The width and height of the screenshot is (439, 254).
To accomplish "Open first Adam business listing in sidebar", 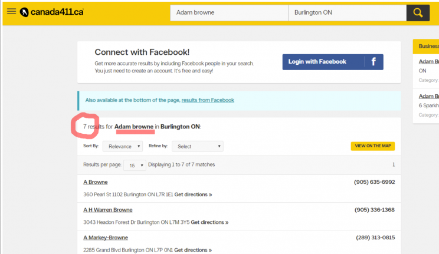I will tap(428, 61).
